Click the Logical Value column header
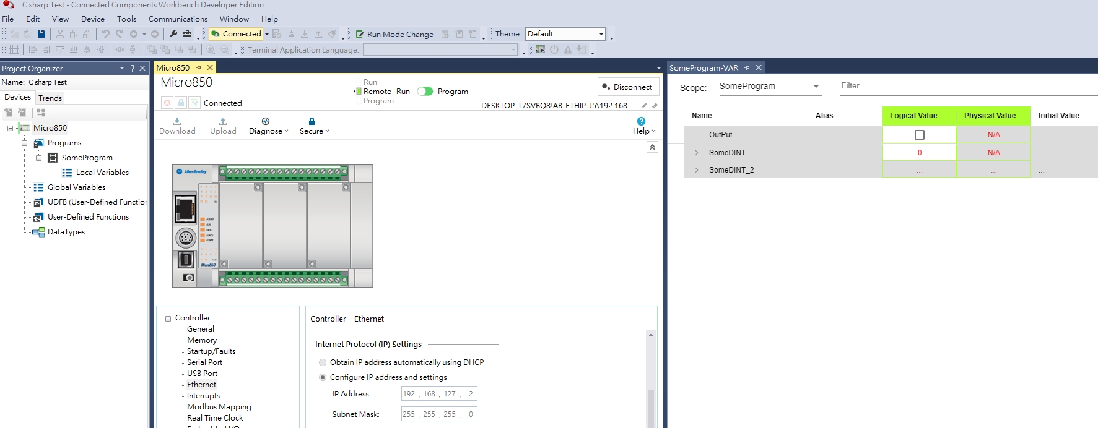 [919, 116]
